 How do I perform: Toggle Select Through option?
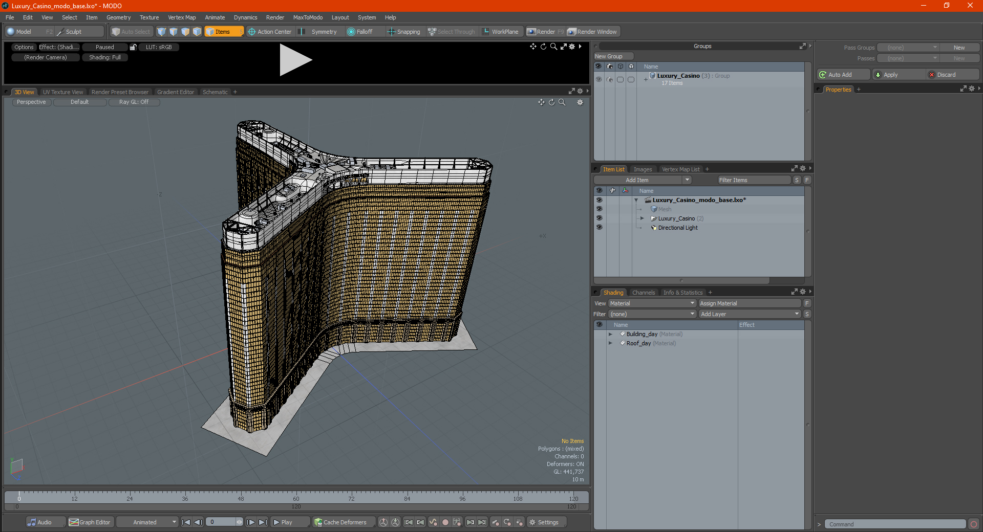[452, 32]
